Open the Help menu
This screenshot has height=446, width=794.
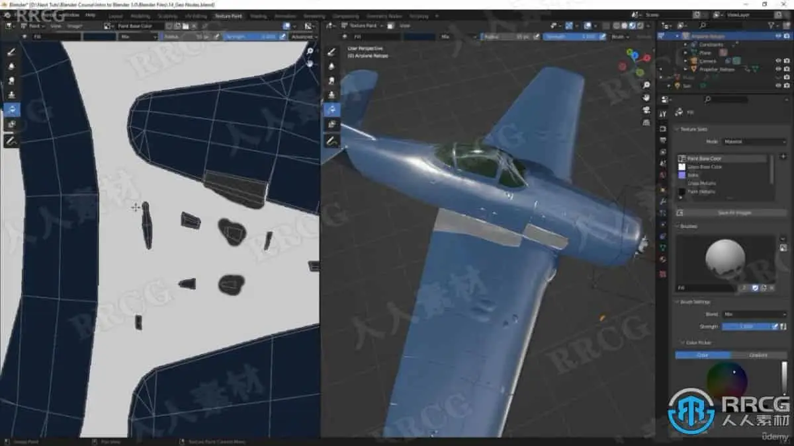click(x=91, y=15)
